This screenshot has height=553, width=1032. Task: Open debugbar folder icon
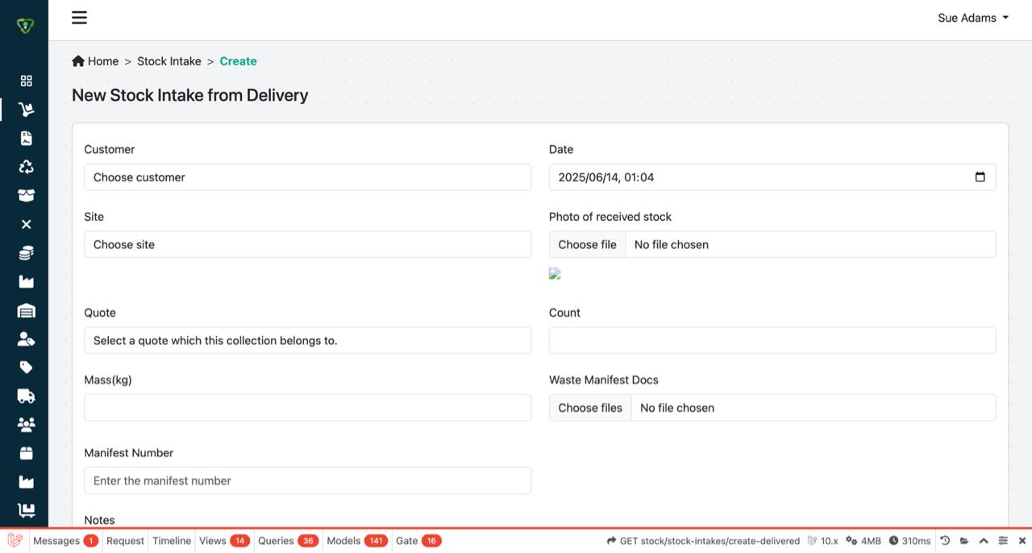(x=964, y=541)
